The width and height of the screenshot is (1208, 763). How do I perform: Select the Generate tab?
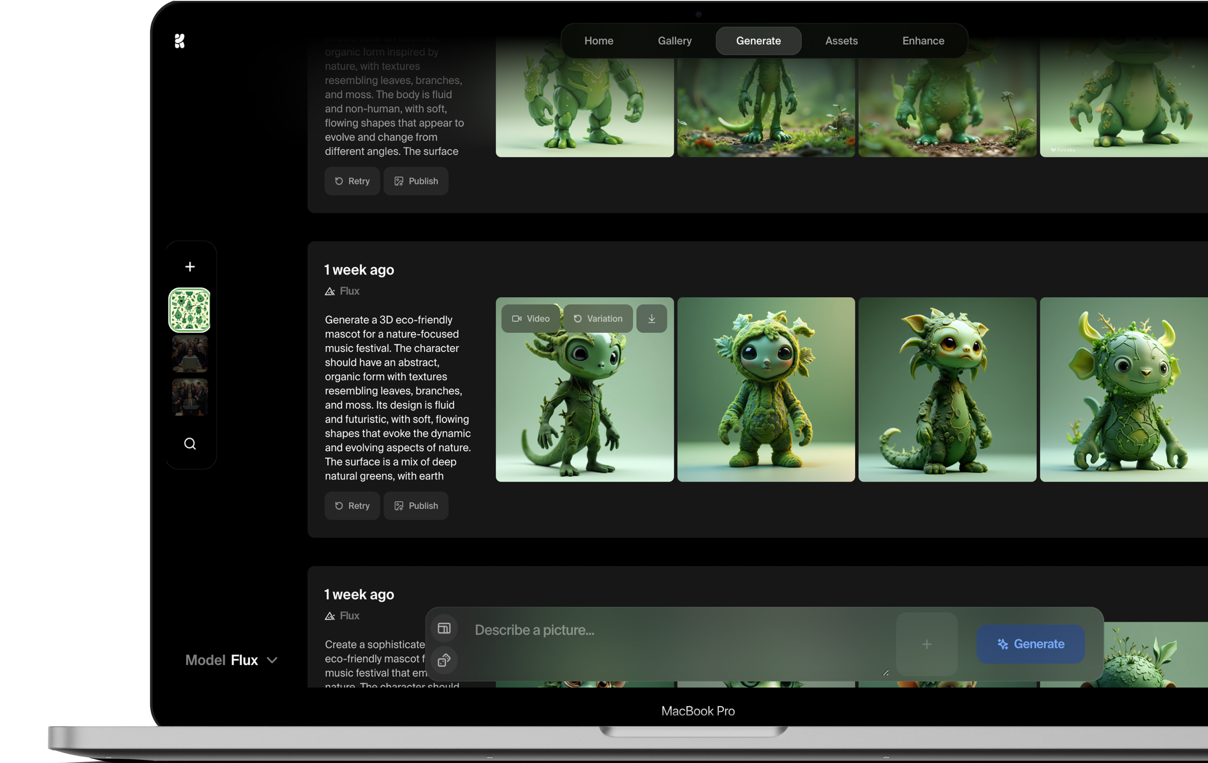coord(758,41)
